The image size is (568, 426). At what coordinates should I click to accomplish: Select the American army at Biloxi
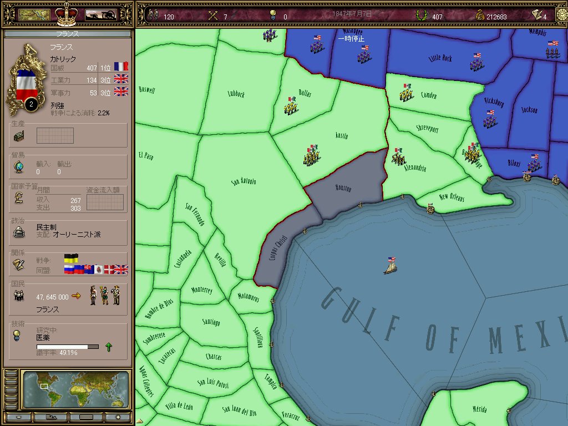click(534, 163)
